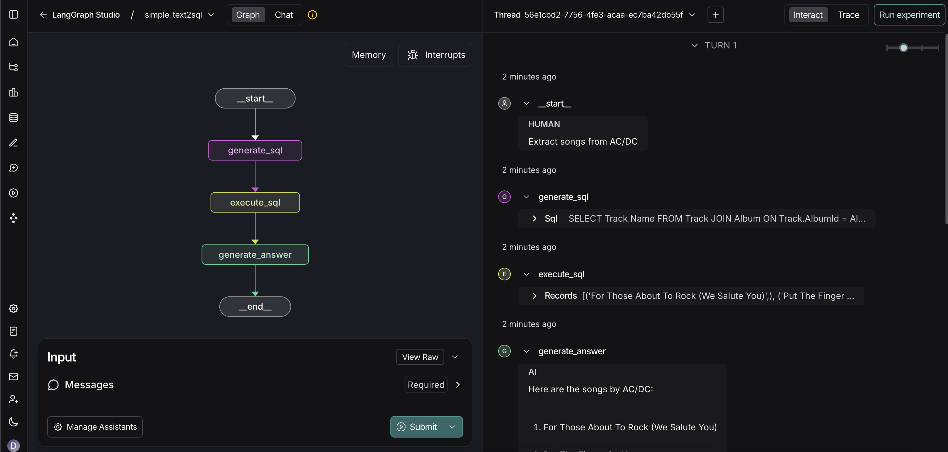
Task: Open the user avatar D
Action: (14, 445)
